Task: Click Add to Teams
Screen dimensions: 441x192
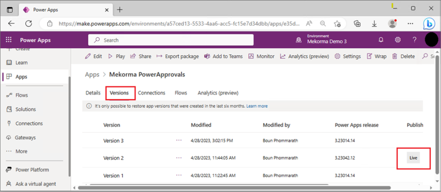Action: (223, 56)
